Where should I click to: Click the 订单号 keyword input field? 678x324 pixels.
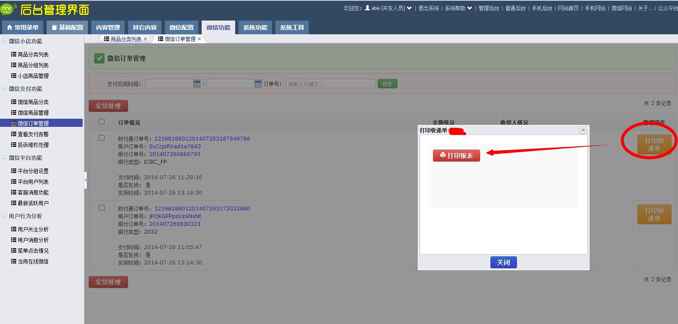pos(331,84)
